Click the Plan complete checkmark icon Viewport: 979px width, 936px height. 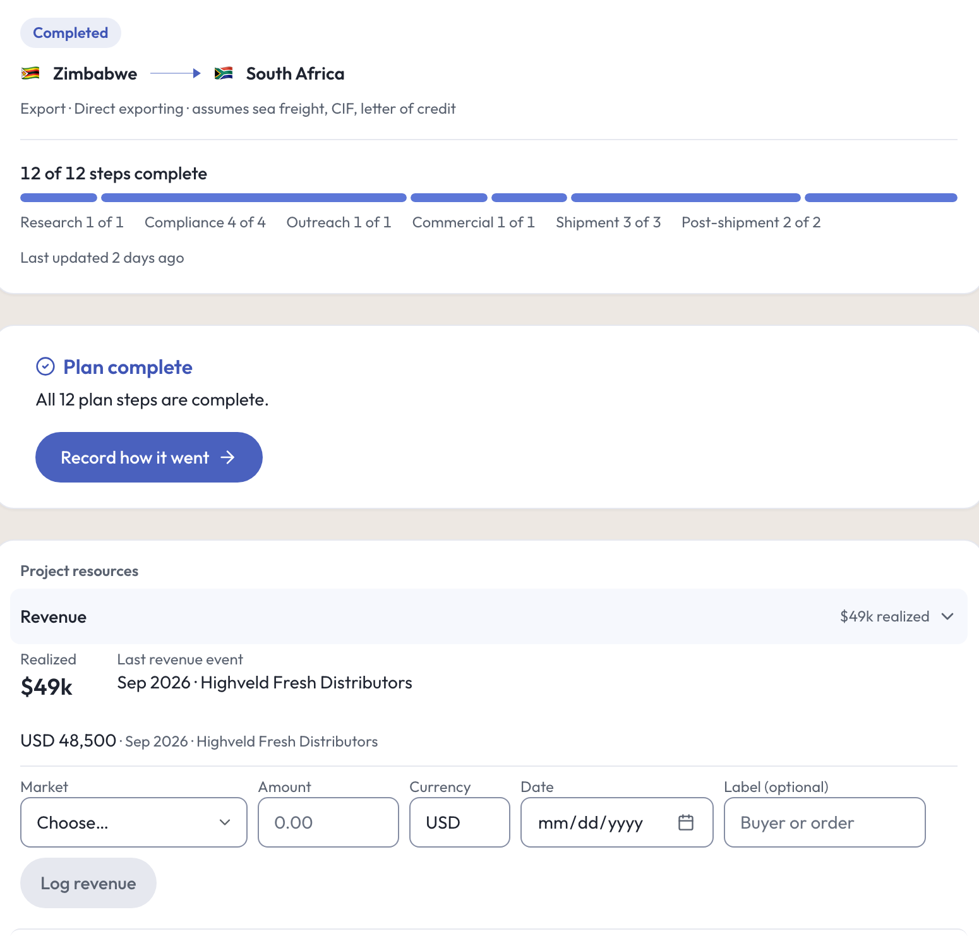click(45, 366)
